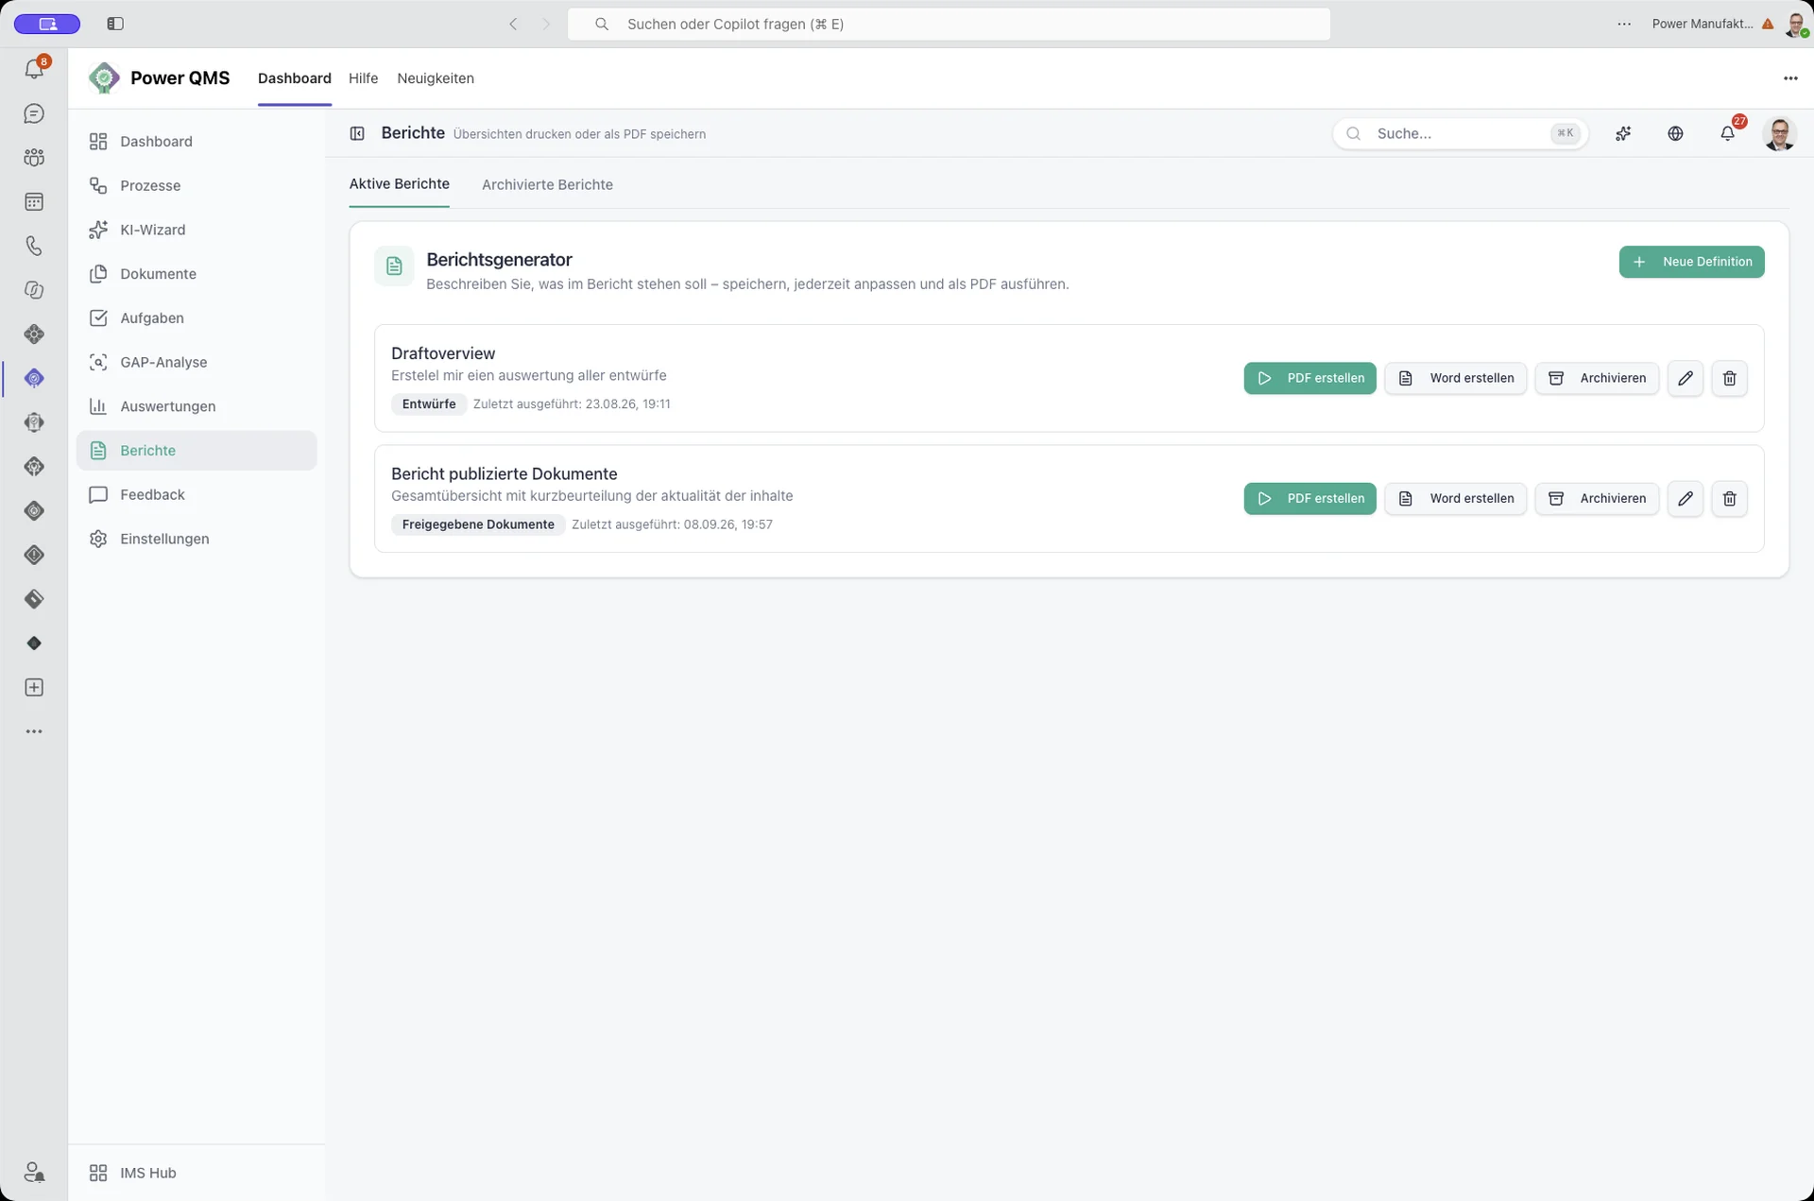Screen dimensions: 1814x1201
Task: Open Aufgaben in the sidebar
Action: tap(197, 317)
